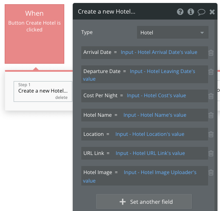Screen dimensions: 220x211
Task: Delete the Arrival Date field with trash icon
Action: (211, 53)
